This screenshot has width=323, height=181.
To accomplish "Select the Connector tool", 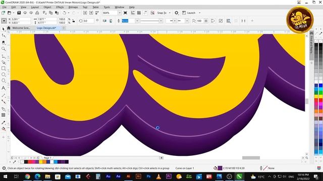I will [x=4, y=102].
